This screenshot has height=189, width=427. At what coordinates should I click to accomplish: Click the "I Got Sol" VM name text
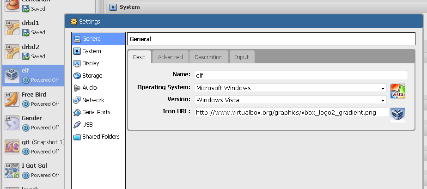[34, 165]
